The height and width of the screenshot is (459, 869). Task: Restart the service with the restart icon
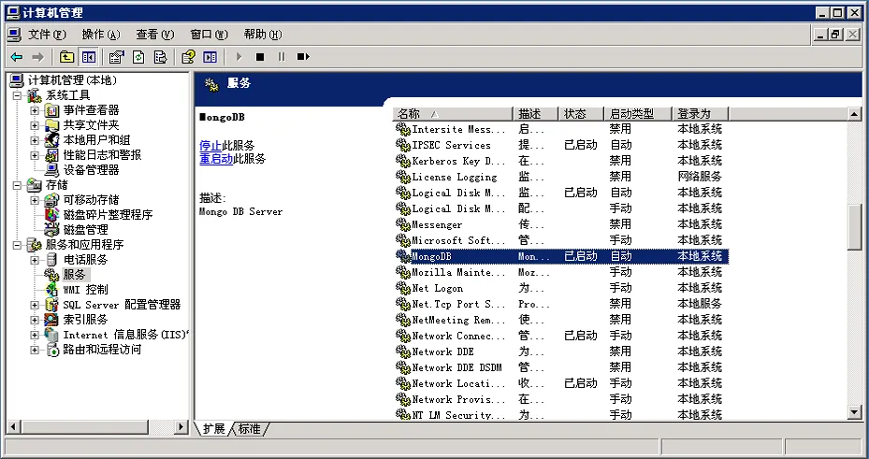tap(303, 56)
